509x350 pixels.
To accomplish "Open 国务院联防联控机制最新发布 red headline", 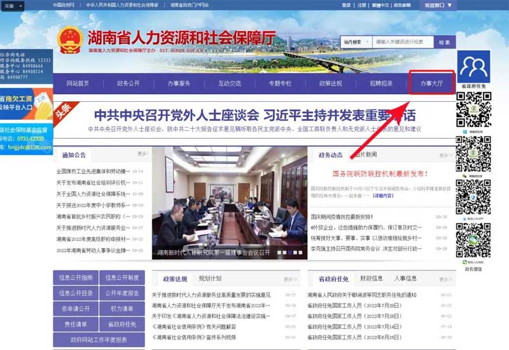I will pos(380,174).
